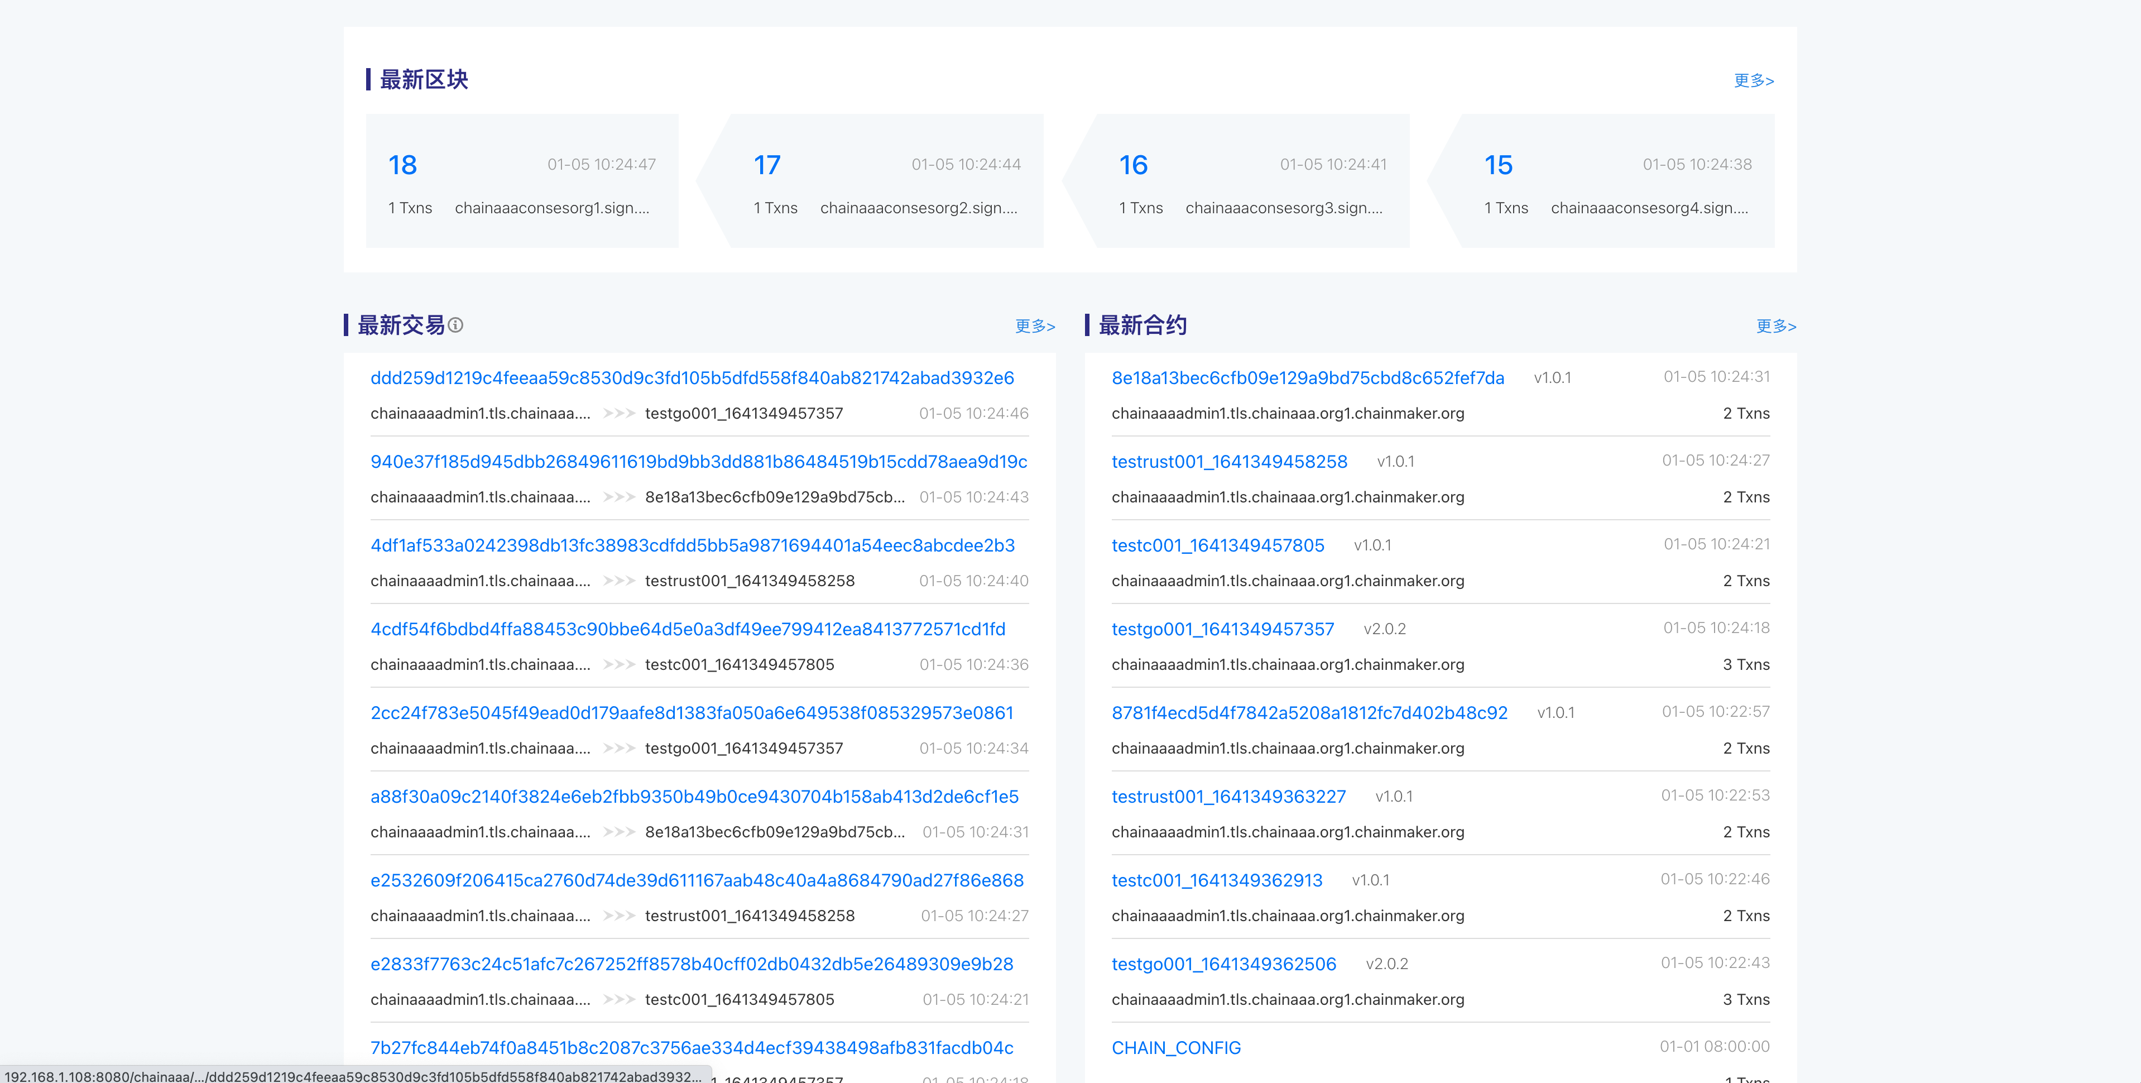
Task: Click version v2.0.2 of testgo001_1641349362506
Action: pos(1387,964)
